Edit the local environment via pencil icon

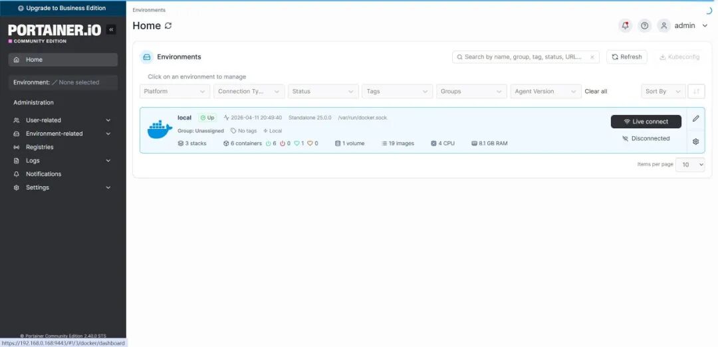pyautogui.click(x=695, y=118)
